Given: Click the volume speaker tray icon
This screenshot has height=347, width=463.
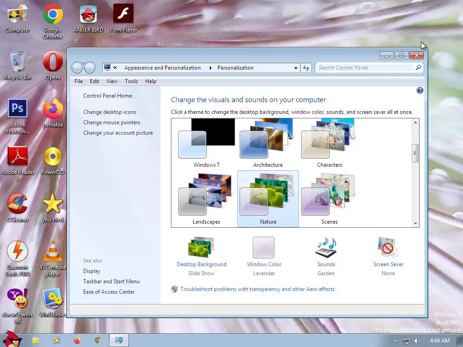Looking at the screenshot, I should click(x=417, y=341).
